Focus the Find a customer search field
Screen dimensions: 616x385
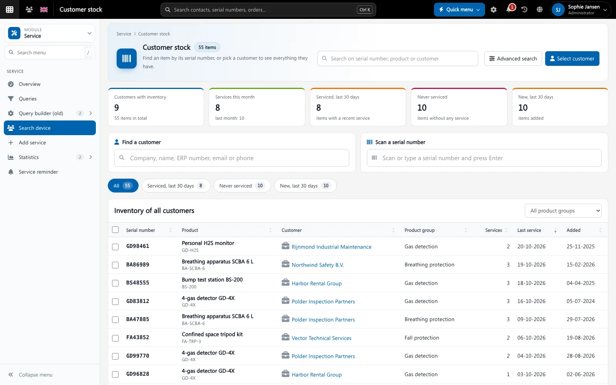[232, 158]
